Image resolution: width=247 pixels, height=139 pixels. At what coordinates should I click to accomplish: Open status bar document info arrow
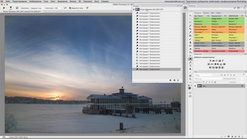point(30,137)
